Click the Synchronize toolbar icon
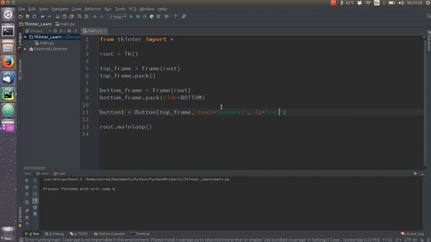Image resolution: width=431 pixels, height=242 pixels. (34, 16)
